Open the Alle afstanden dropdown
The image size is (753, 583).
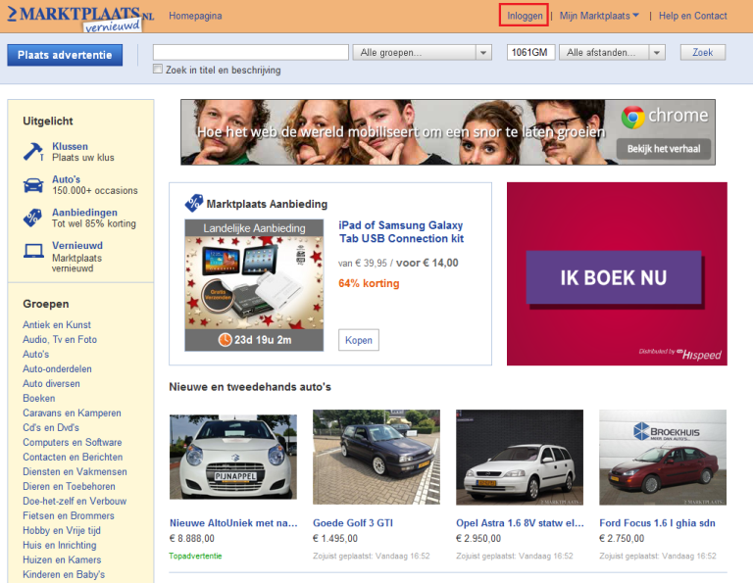(612, 52)
